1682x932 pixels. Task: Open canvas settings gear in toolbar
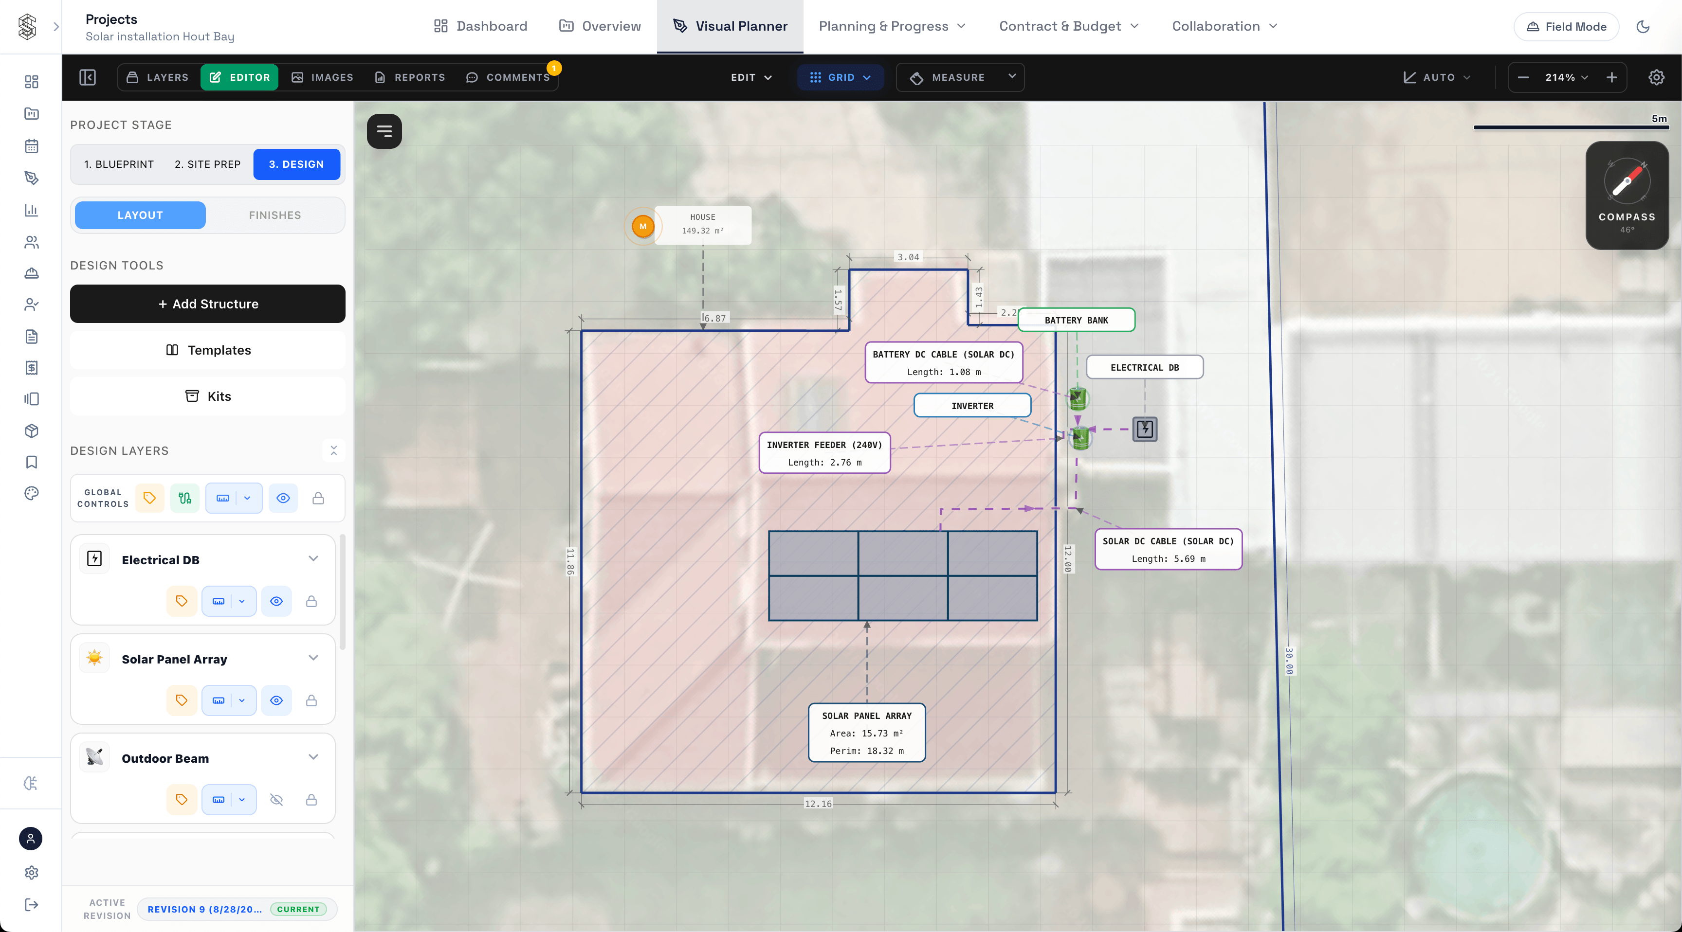[x=1656, y=77]
